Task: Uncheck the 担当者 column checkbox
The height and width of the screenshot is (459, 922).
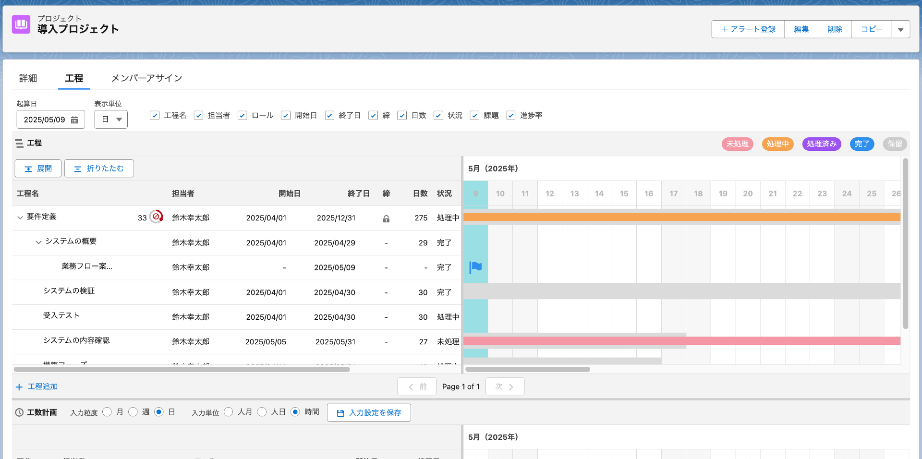Action: pyautogui.click(x=198, y=116)
